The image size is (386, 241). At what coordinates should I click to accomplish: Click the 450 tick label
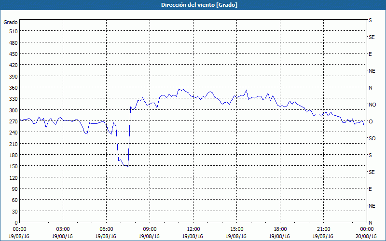(x=14, y=54)
